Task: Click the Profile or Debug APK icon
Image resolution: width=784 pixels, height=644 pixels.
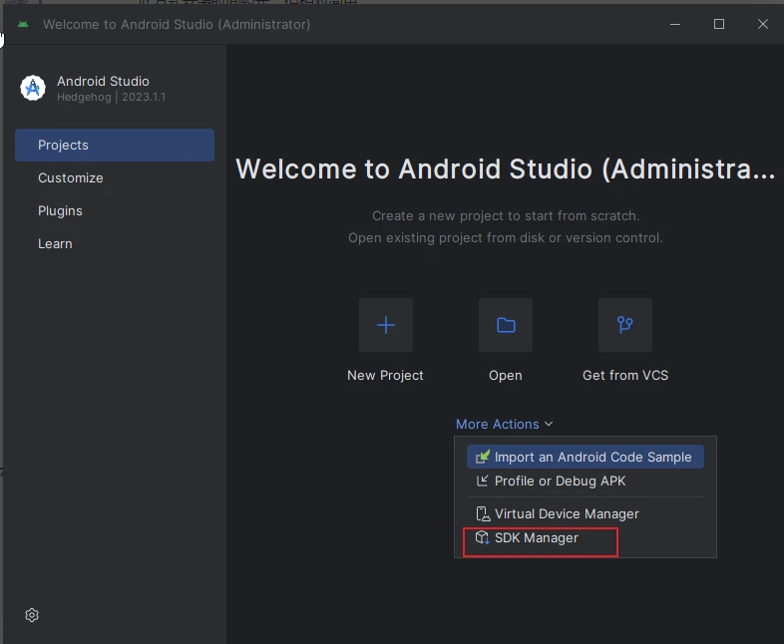Action: [x=482, y=481]
